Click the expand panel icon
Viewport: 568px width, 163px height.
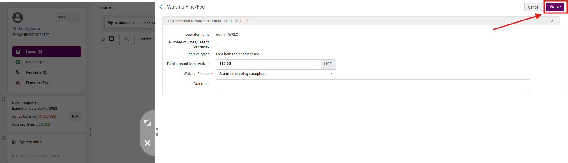pos(148,123)
